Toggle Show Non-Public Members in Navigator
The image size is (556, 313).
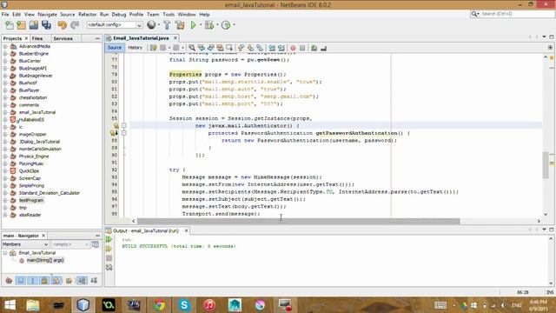[x=44, y=281]
